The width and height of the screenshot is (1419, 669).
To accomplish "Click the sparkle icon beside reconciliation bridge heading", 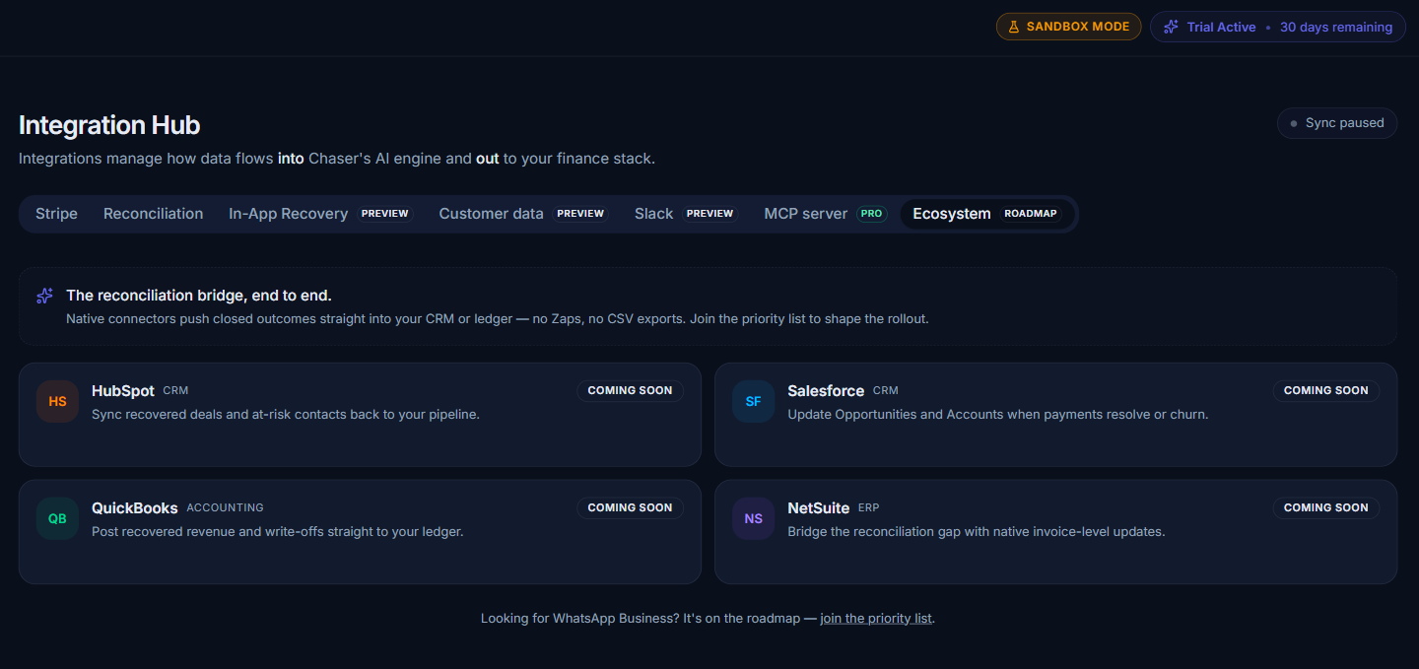I will 44,296.
